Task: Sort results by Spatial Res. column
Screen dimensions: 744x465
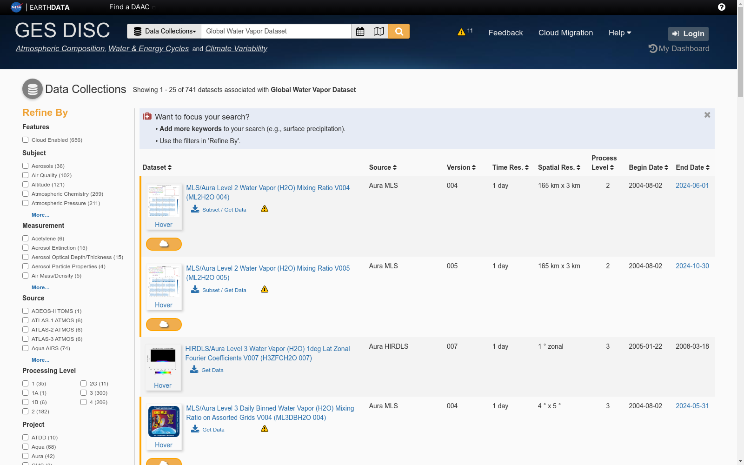Action: point(559,167)
